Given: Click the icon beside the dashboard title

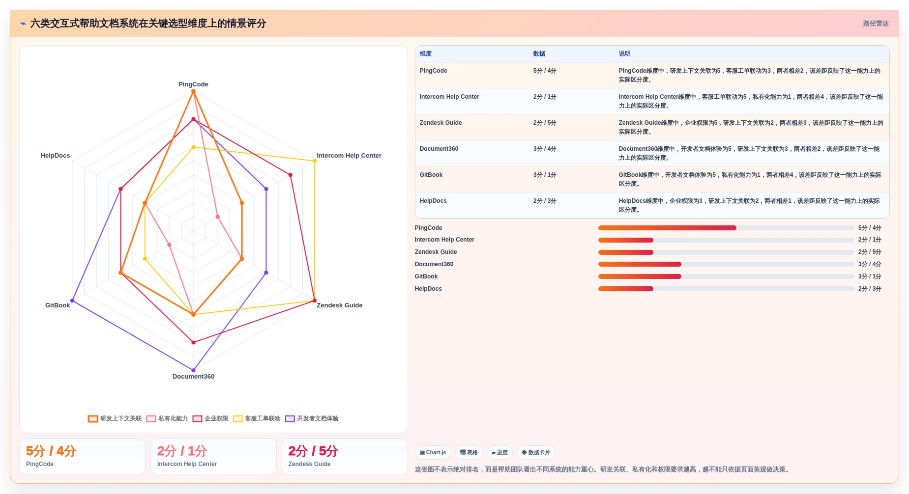Looking at the screenshot, I should (23, 24).
